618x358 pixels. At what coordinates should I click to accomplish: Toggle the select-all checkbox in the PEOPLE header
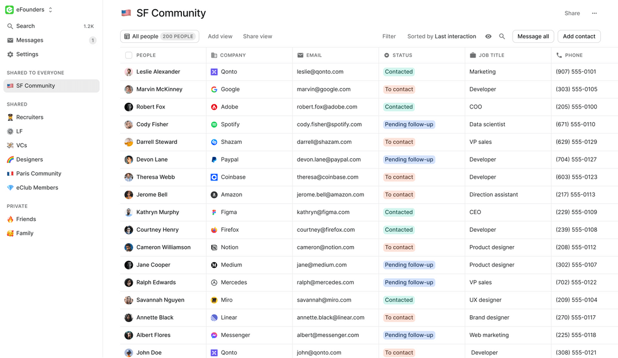(129, 55)
